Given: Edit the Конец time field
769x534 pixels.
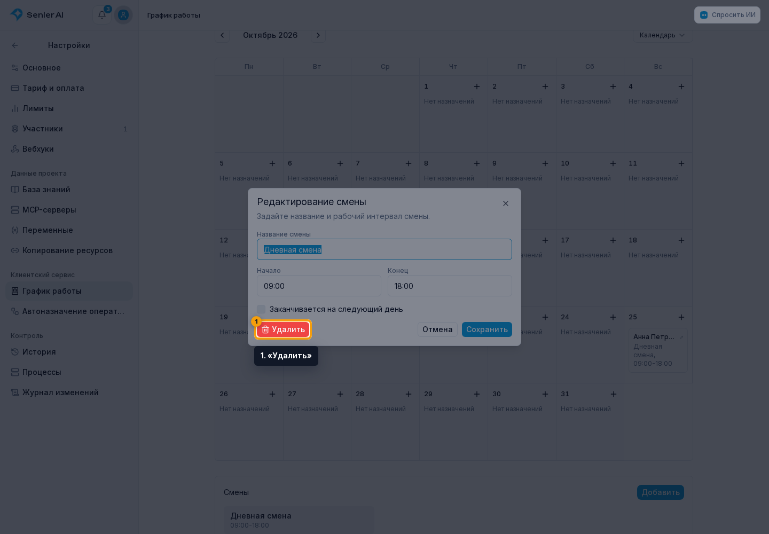Looking at the screenshot, I should pos(450,286).
